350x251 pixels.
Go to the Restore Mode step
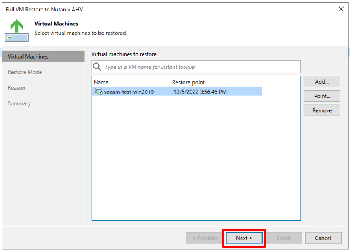(x=25, y=72)
